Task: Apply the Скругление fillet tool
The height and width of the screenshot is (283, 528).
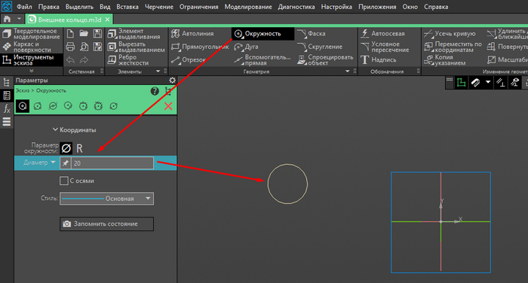Action: (320, 47)
